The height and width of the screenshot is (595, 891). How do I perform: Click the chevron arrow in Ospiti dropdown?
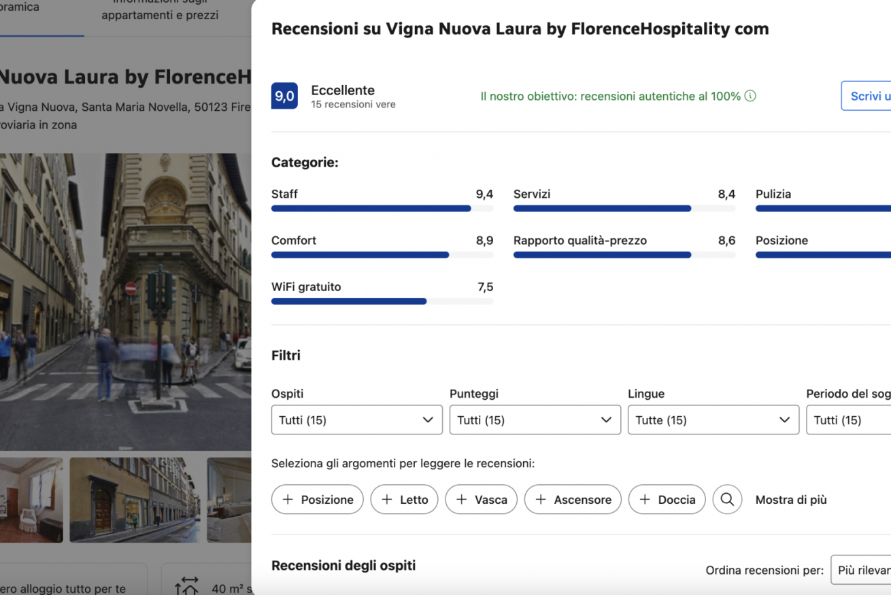[428, 420]
